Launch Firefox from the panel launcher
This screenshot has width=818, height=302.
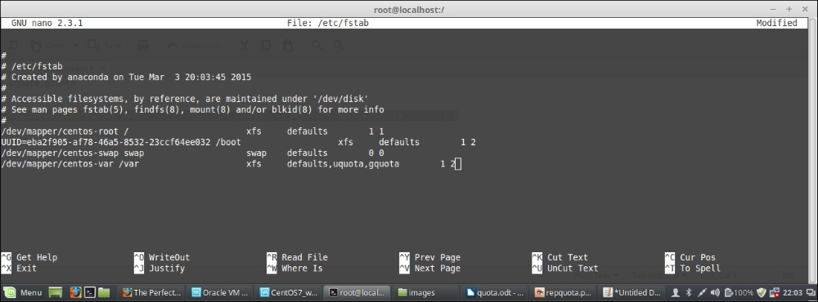75,293
